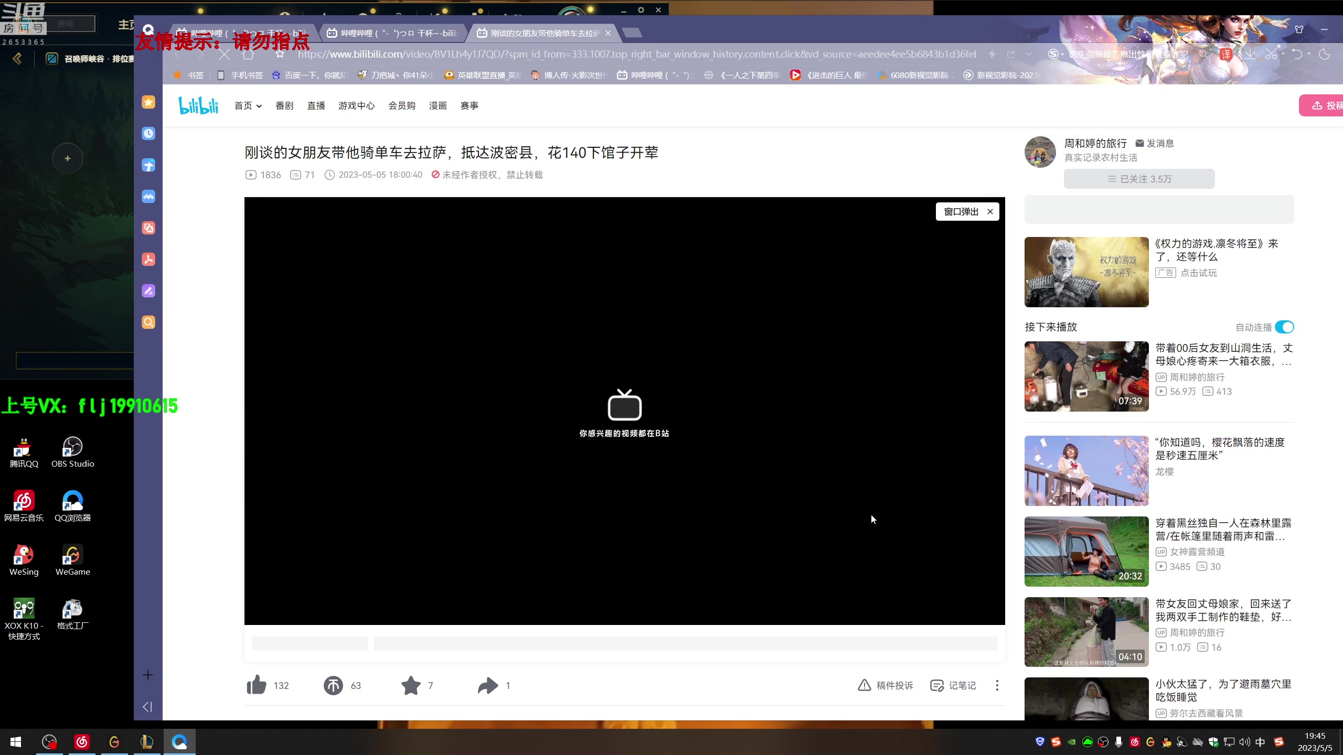Add a sidebar app with plus icon

(148, 675)
